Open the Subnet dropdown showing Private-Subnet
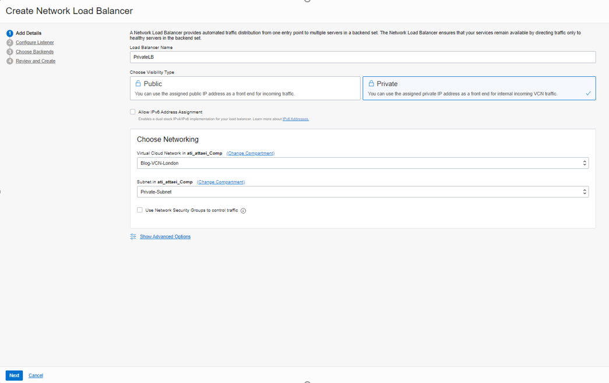The height and width of the screenshot is (383, 609). pos(362,191)
